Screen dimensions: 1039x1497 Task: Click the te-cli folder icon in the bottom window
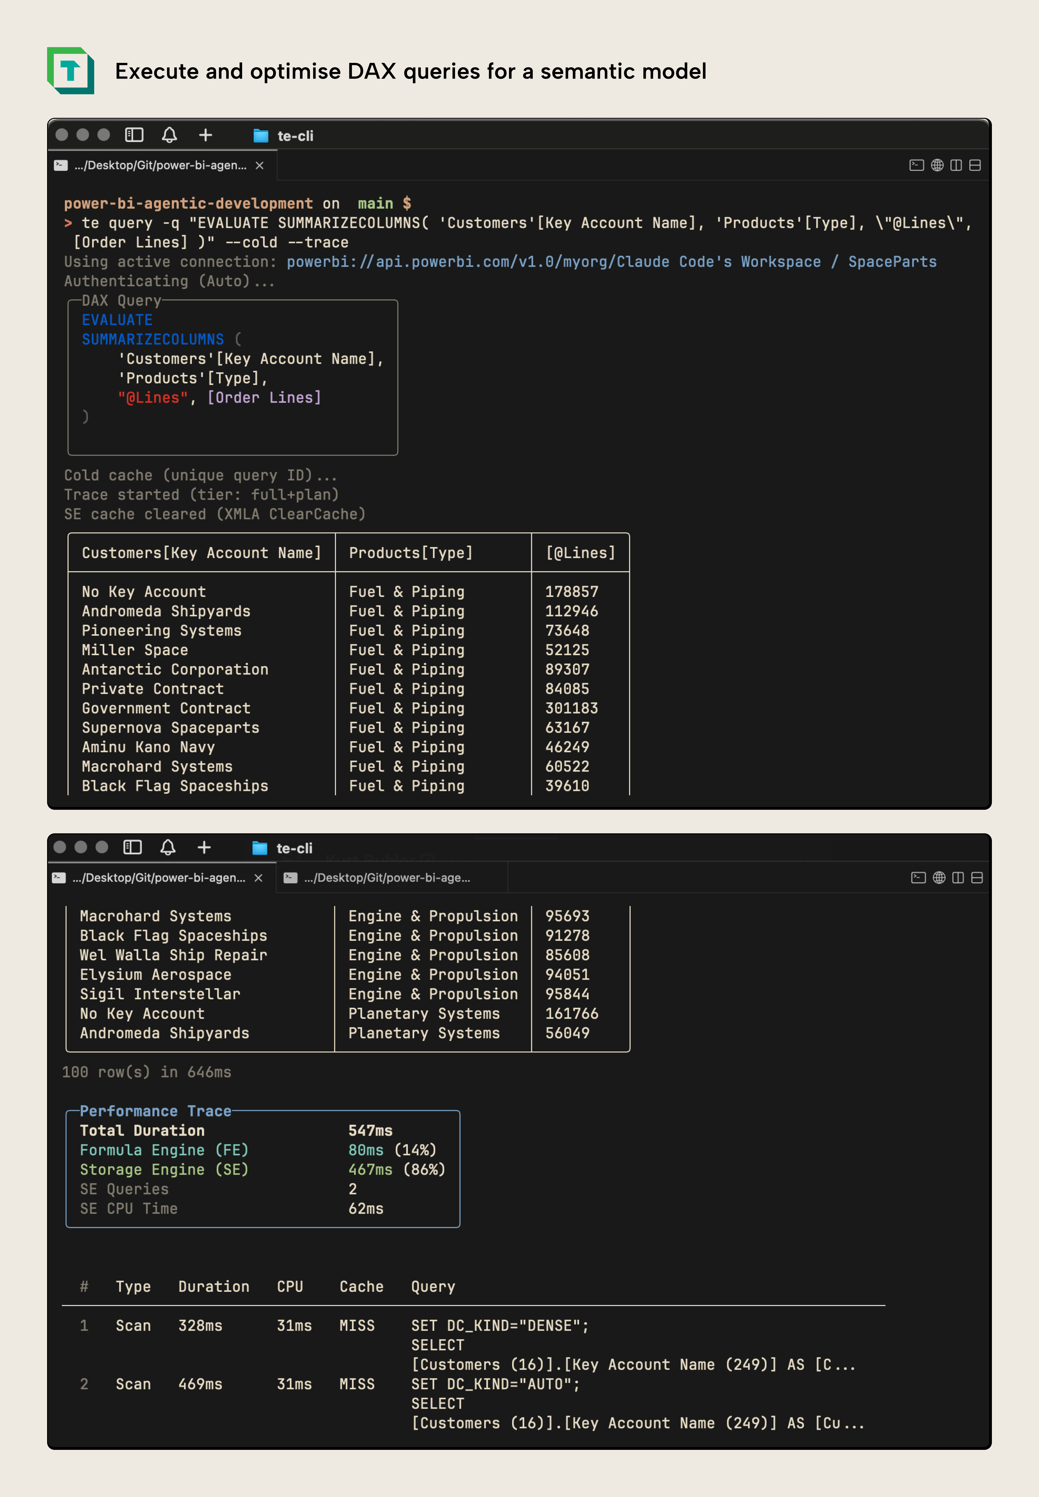pos(260,848)
